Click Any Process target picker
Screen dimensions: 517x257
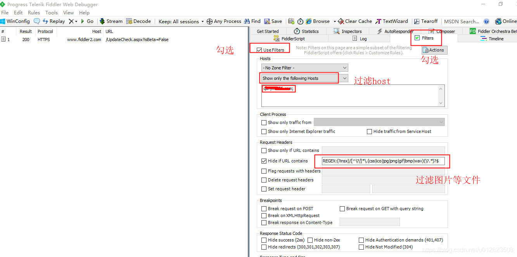point(224,21)
